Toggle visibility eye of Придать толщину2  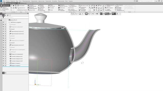3,65
